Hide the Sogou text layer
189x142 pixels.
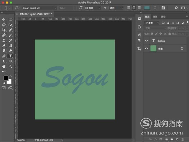pos(146,41)
